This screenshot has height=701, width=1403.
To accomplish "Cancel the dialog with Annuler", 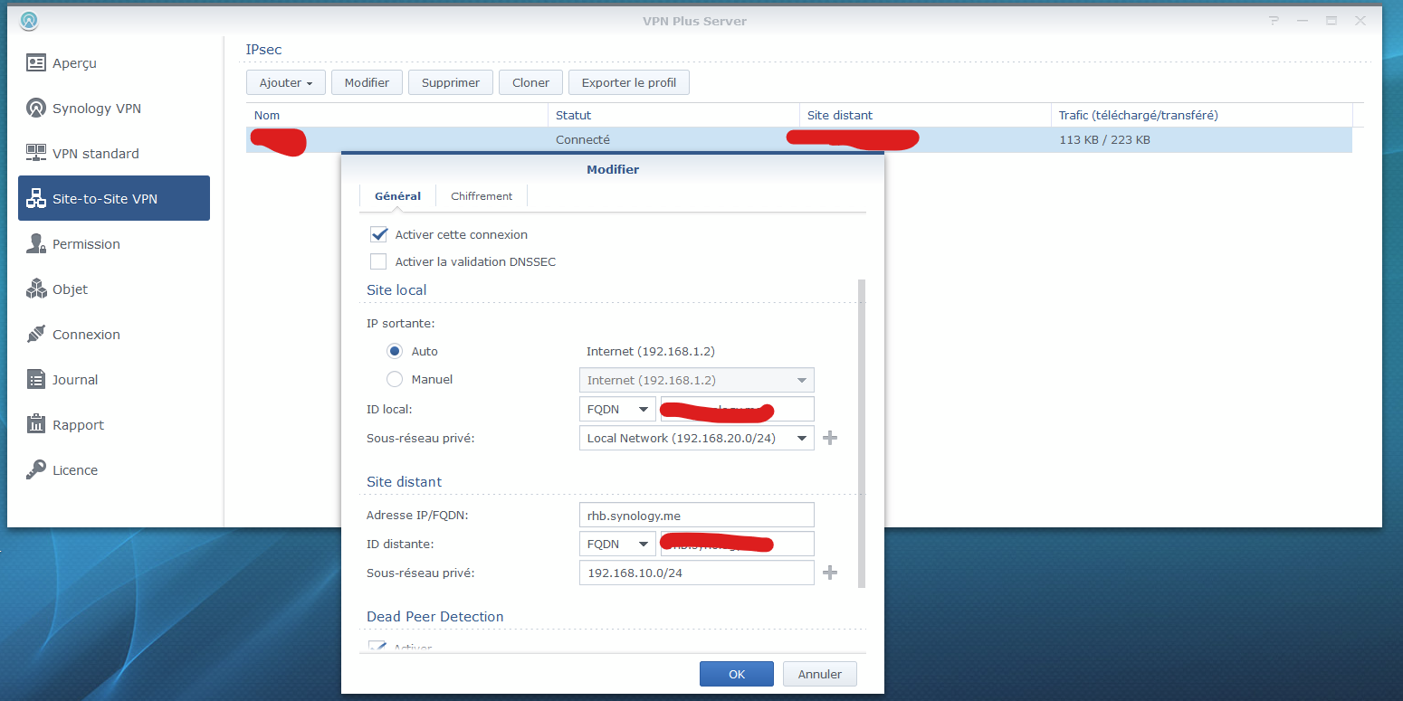I will pos(820,674).
